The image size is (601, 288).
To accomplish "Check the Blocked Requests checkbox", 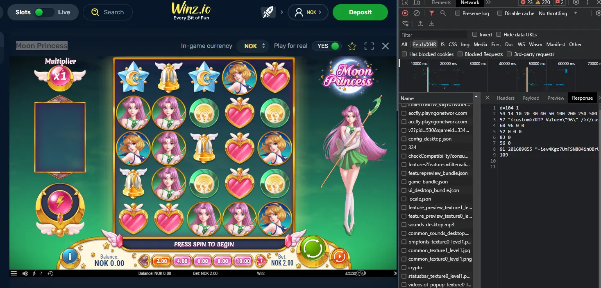I will point(460,54).
